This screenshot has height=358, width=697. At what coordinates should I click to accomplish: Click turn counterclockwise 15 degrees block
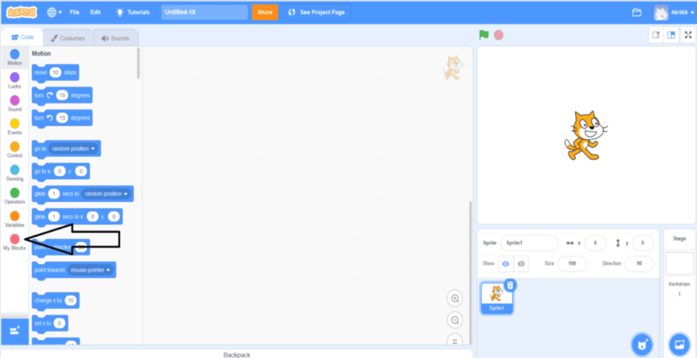(x=62, y=118)
